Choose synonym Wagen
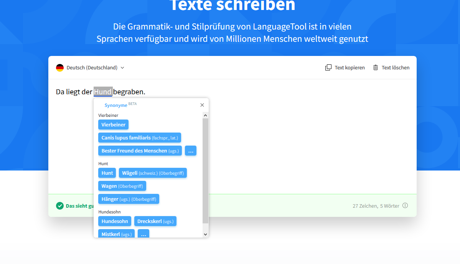This screenshot has width=460, height=264. (x=122, y=186)
